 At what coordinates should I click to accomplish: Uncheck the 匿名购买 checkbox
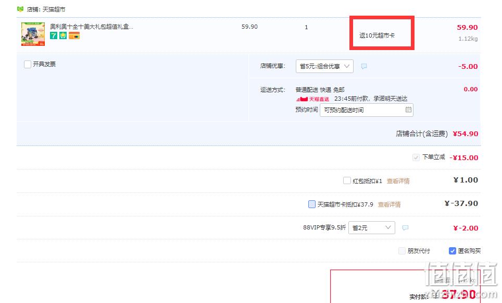pos(452,251)
